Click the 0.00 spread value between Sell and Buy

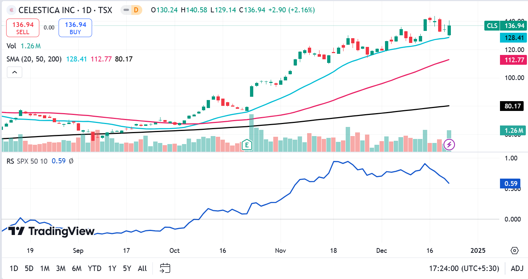[x=49, y=28]
